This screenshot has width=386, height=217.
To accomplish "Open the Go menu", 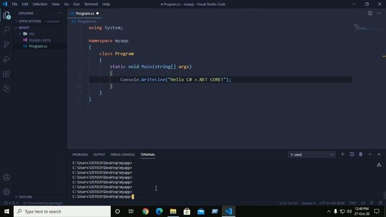I will click(66, 4).
